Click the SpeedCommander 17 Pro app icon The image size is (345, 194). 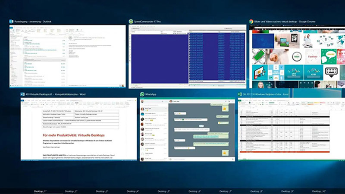pos(131,21)
